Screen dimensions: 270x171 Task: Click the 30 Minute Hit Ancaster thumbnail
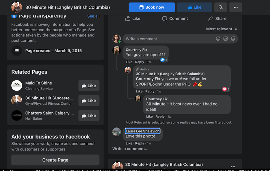(17, 100)
